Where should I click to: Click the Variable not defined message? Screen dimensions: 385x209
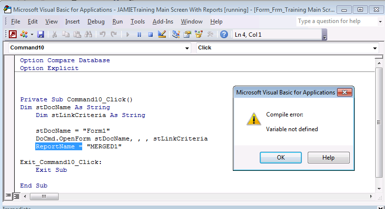292,129
